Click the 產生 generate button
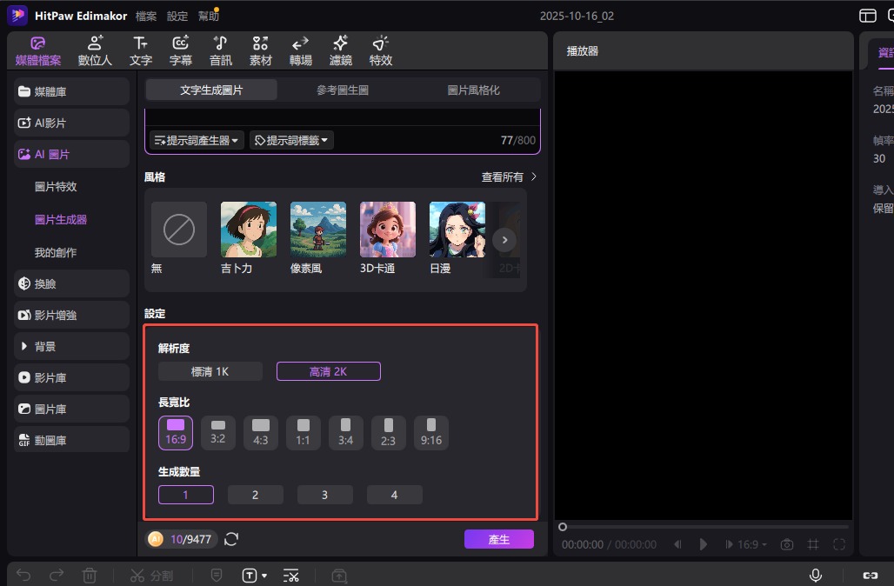The width and height of the screenshot is (894, 586). [498, 539]
